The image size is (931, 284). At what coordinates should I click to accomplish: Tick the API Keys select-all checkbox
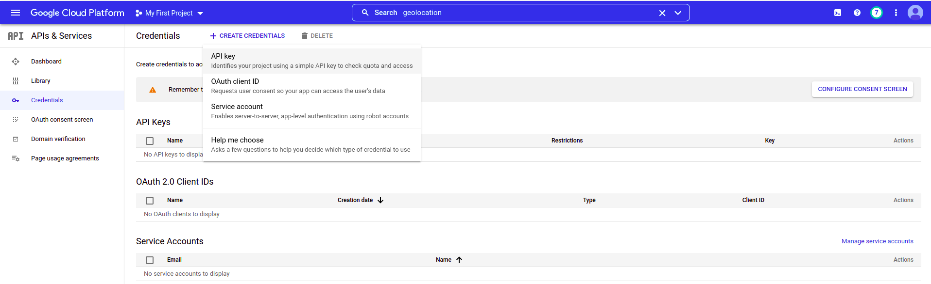click(x=150, y=141)
